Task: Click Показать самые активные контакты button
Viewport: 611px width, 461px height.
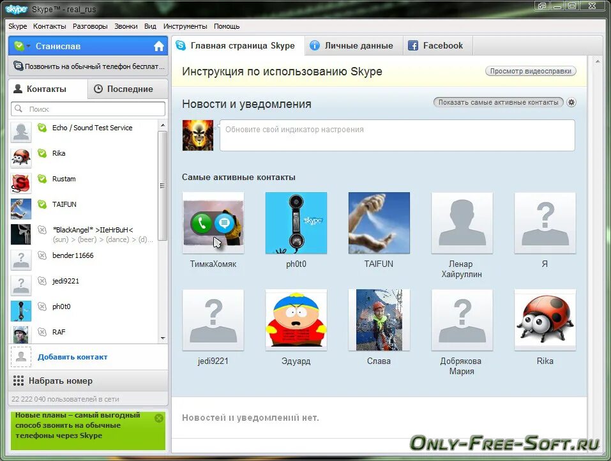Action: tap(498, 102)
